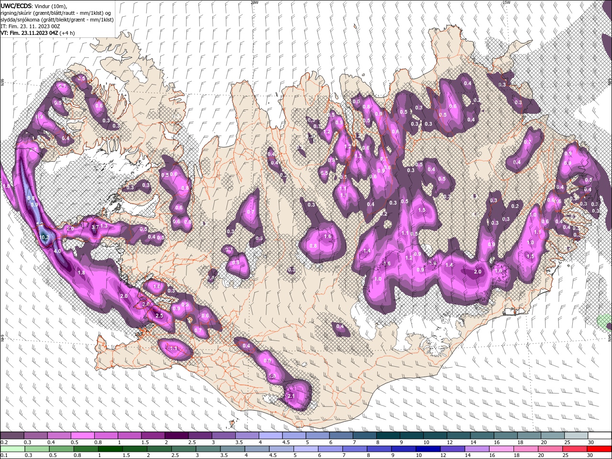Click the 30 label on the rain legend row
The image size is (612, 459).
click(591, 456)
